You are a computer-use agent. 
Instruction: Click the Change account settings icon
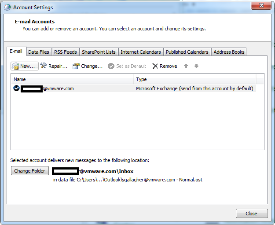click(x=76, y=66)
